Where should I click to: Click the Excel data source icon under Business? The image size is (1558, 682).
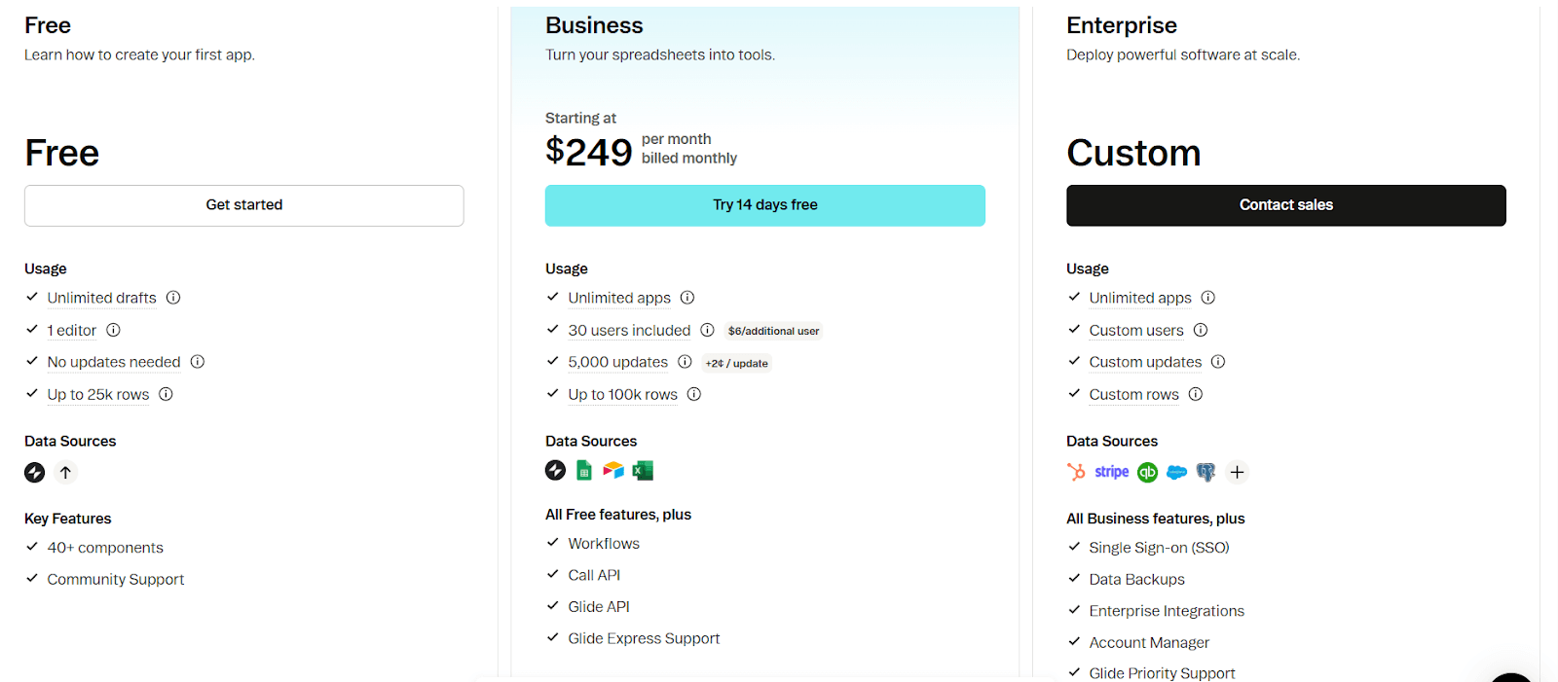(643, 470)
